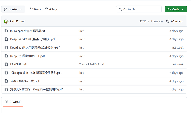The height and width of the screenshot is (113, 191).
Task: Click file icon for Deepseek R1 本地部署完全手册 pdf
Action: [x=6, y=73]
